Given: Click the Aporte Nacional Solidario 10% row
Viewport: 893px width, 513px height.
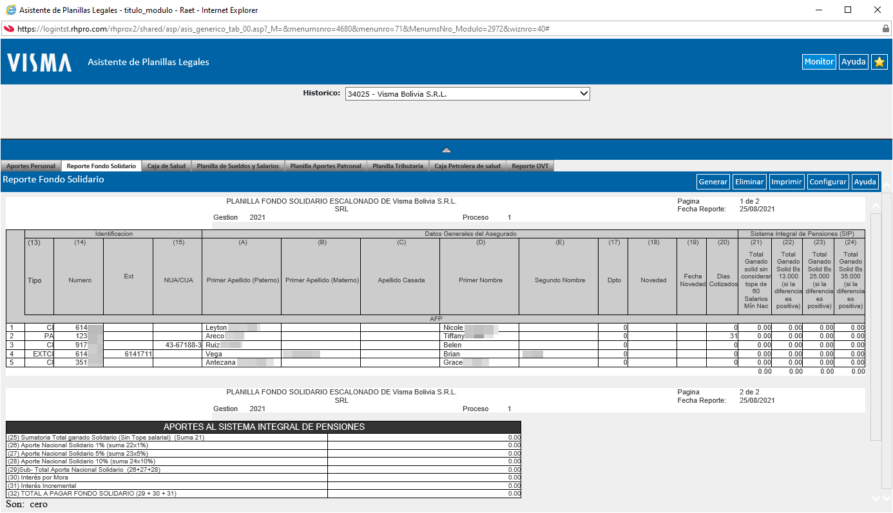Looking at the screenshot, I should pos(264,461).
